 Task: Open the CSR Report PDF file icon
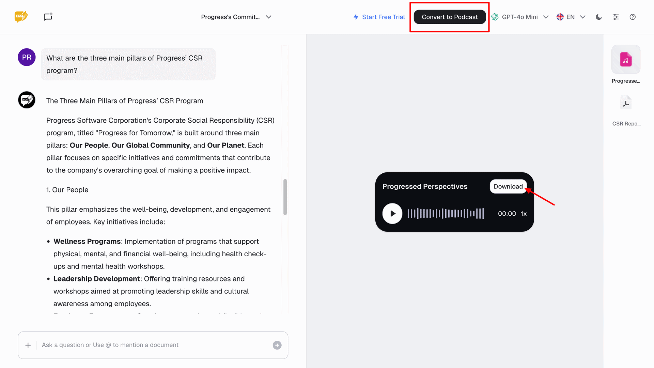[626, 103]
